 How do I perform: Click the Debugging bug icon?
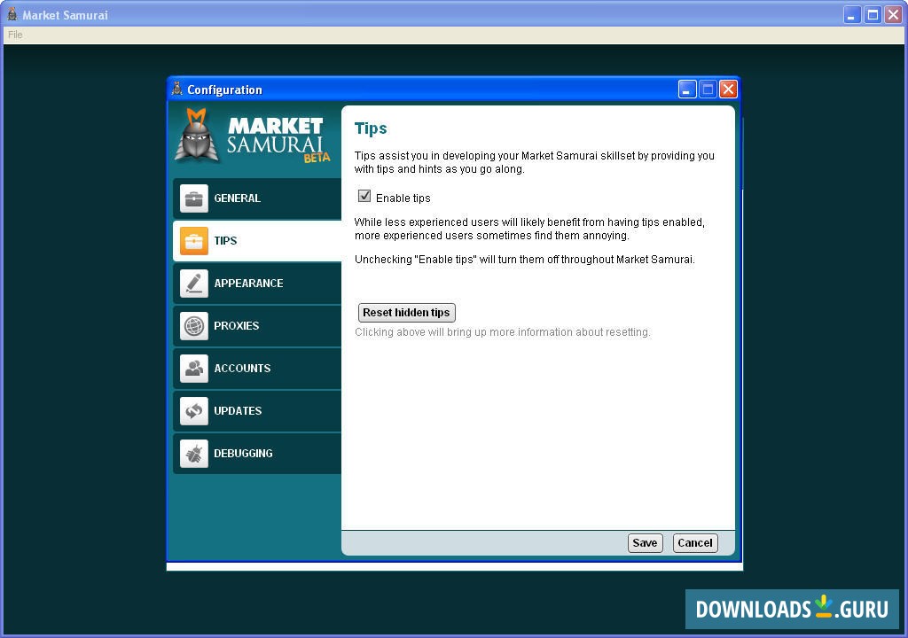194,454
